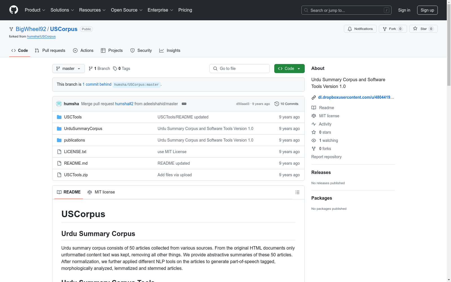
Task: Open the UrduSummaryCorpus folder
Action: pos(83,129)
